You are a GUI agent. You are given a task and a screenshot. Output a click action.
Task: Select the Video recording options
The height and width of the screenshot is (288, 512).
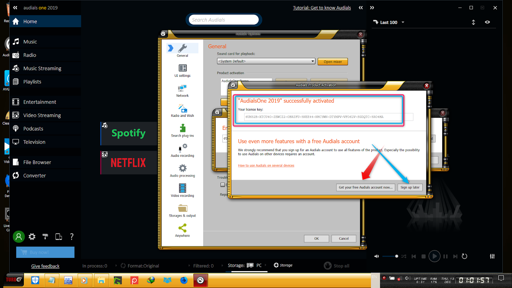pyautogui.click(x=182, y=191)
